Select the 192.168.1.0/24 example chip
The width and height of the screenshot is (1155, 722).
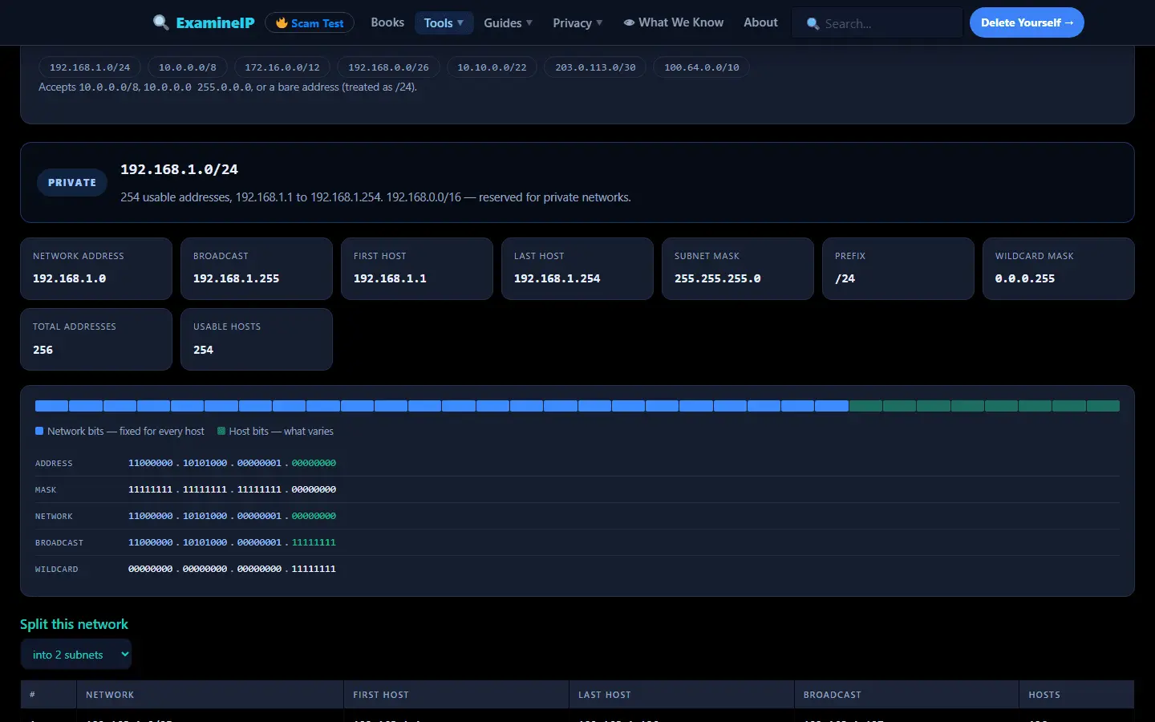[90, 67]
